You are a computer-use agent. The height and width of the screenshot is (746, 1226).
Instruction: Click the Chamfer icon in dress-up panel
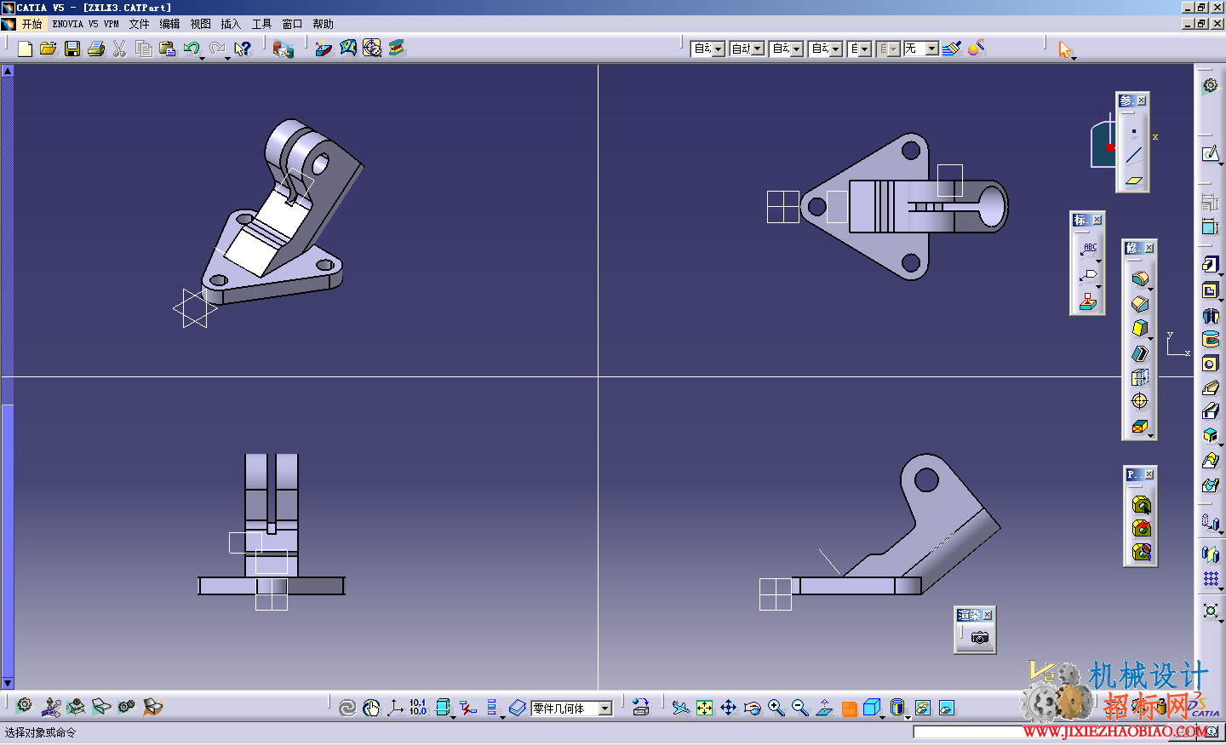pos(1140,303)
